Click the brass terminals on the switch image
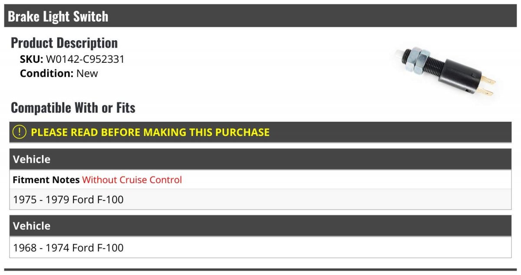This screenshot has width=521, height=275. tap(488, 86)
